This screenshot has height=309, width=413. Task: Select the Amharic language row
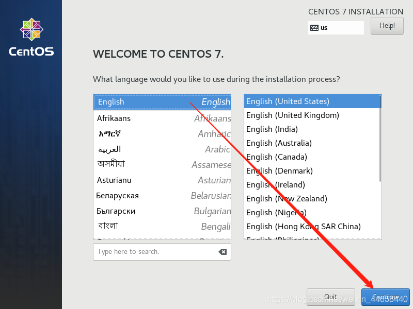click(x=162, y=134)
